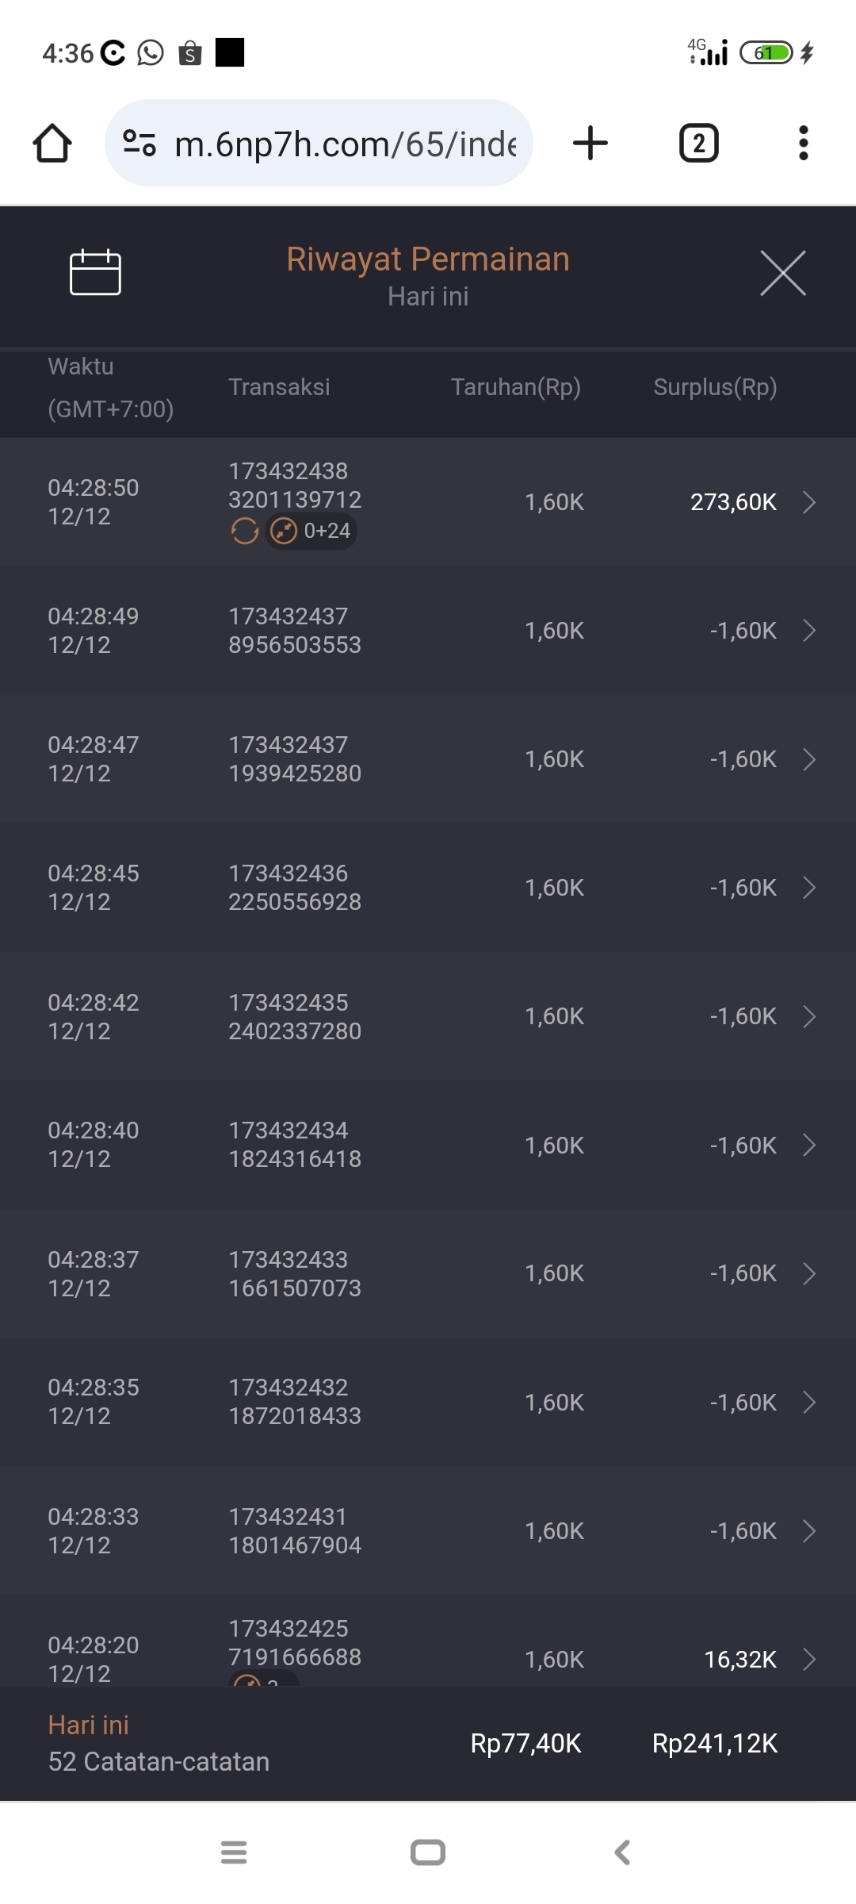The image size is (856, 1904).
Task: Select transaction 1734324352 2402337280 row
Action: coord(294,1016)
